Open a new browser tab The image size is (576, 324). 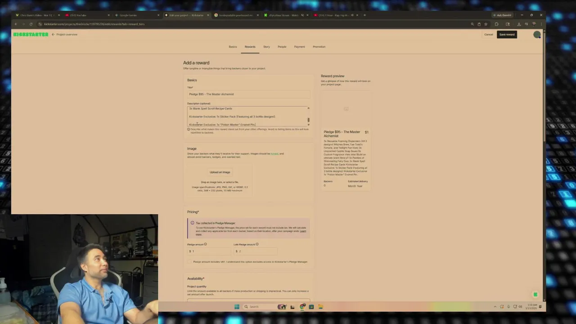364,15
